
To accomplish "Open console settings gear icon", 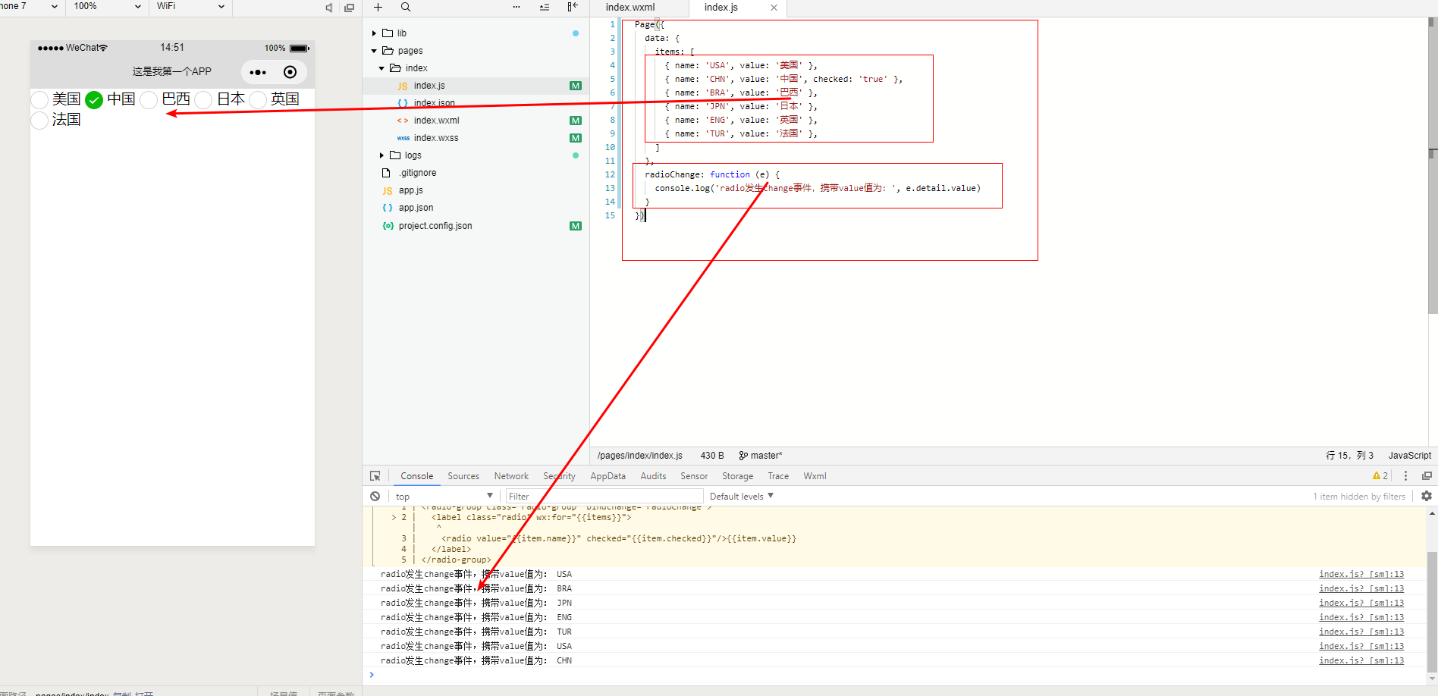I will [1427, 497].
